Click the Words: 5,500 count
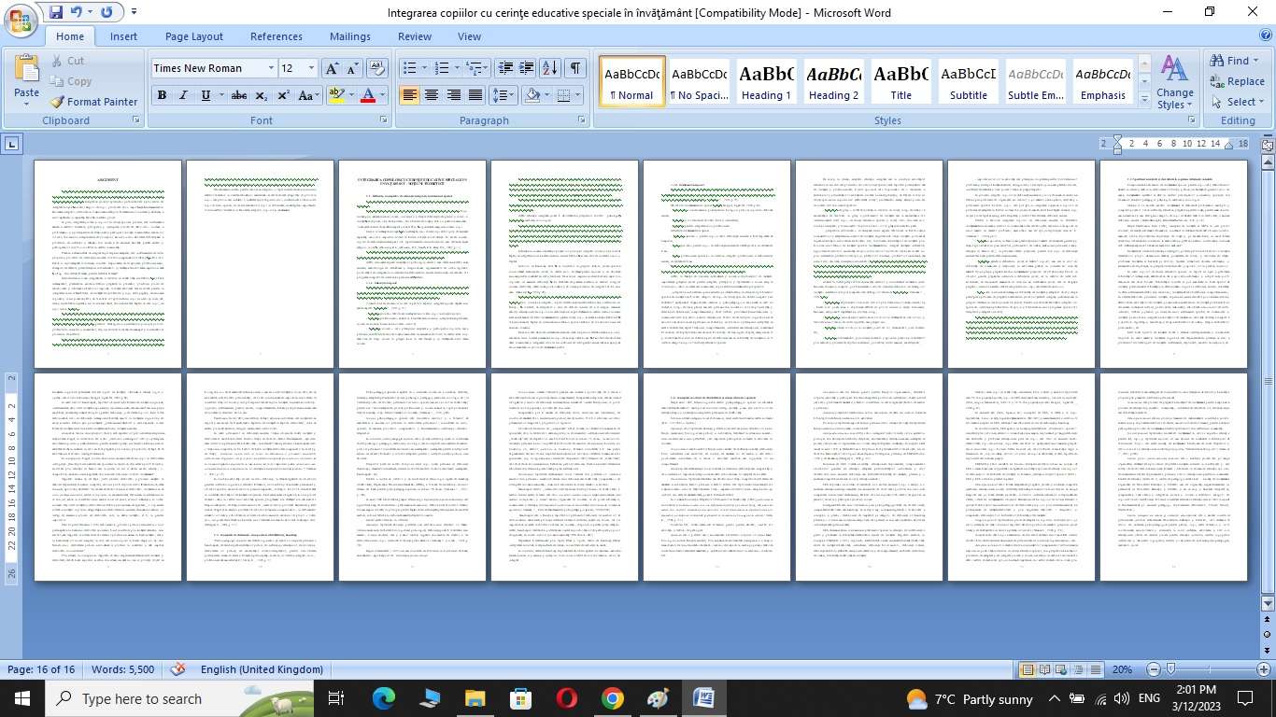 [x=121, y=669]
